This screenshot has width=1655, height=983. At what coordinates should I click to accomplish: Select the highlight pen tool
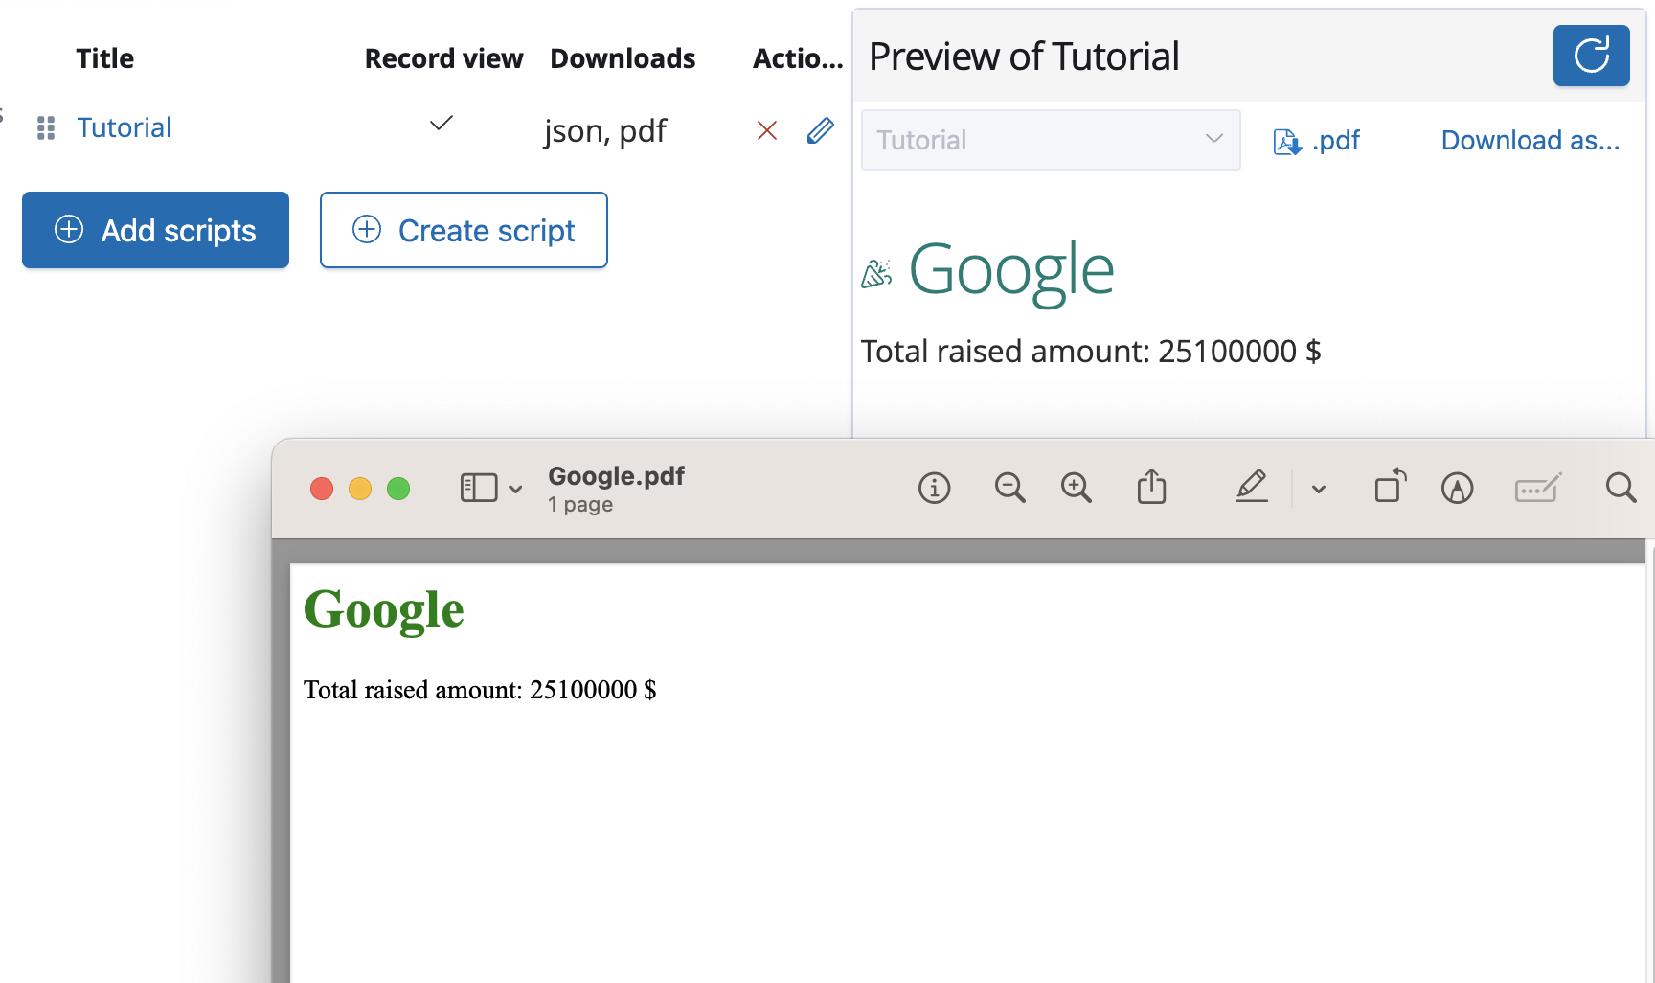(x=1251, y=488)
